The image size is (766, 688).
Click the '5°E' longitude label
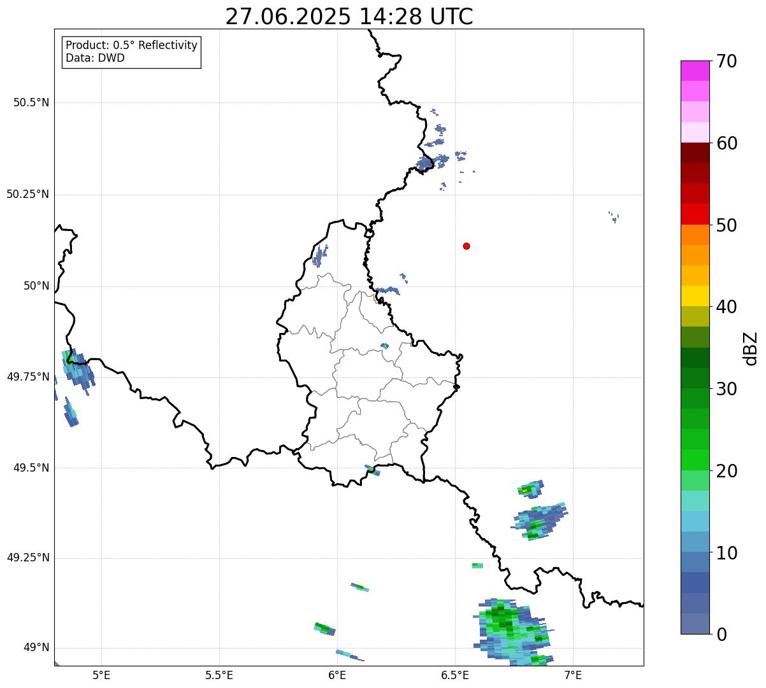point(101,676)
